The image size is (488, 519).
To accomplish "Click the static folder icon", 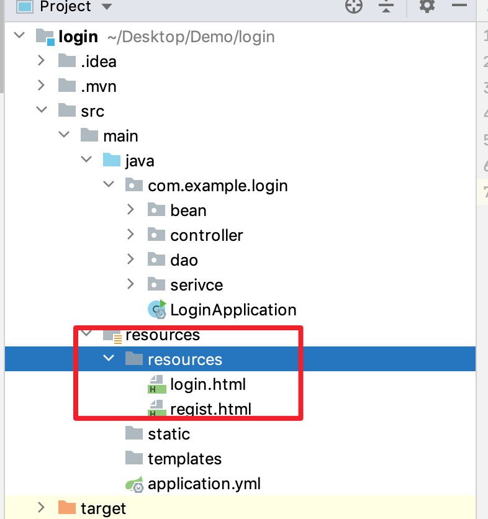I will click(x=134, y=433).
